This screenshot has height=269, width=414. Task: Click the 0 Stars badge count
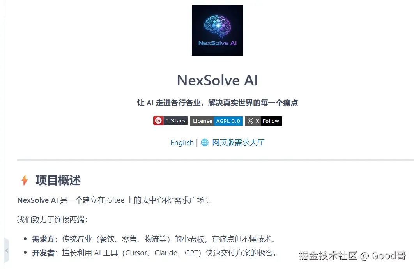(x=175, y=120)
